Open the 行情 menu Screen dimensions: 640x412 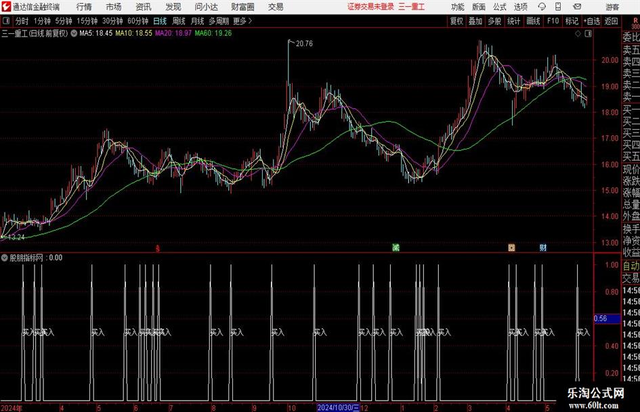(x=84, y=7)
